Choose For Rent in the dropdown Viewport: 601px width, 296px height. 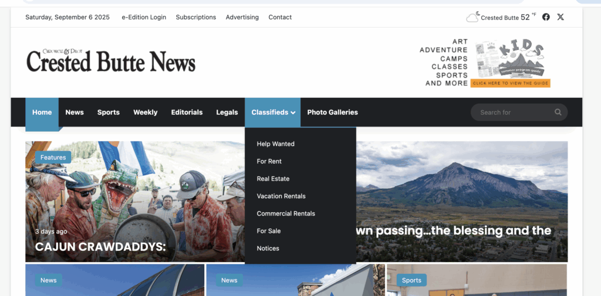click(269, 161)
